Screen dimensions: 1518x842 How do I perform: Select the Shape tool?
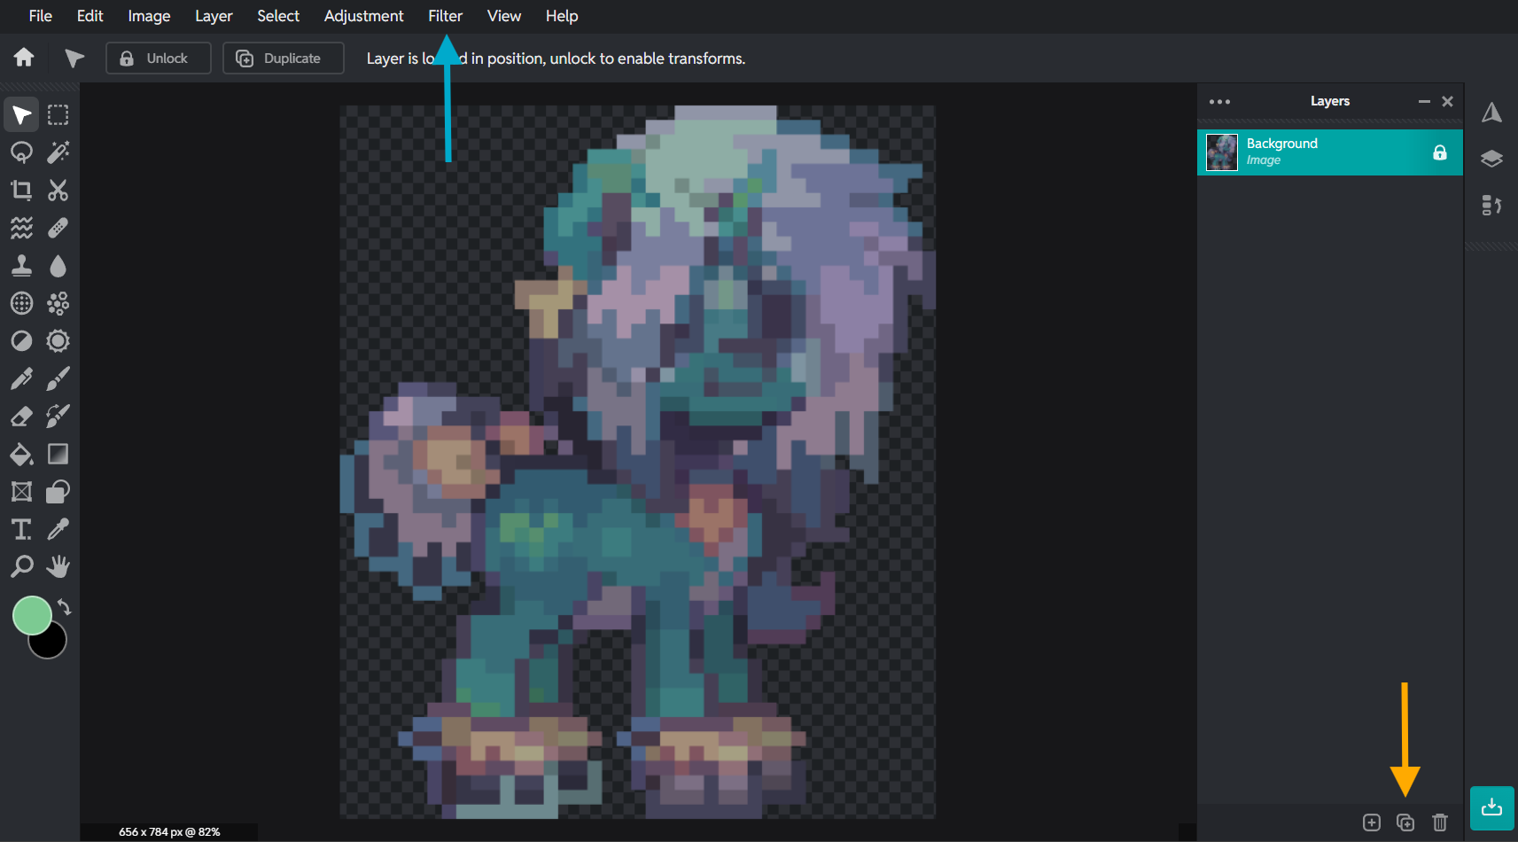[x=58, y=492]
